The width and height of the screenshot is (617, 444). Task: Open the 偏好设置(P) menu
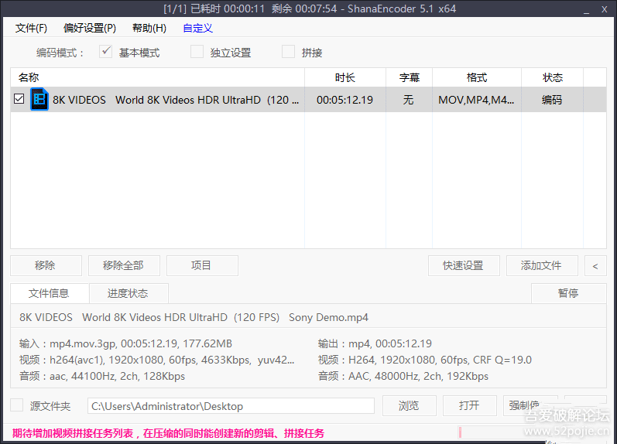(90, 28)
